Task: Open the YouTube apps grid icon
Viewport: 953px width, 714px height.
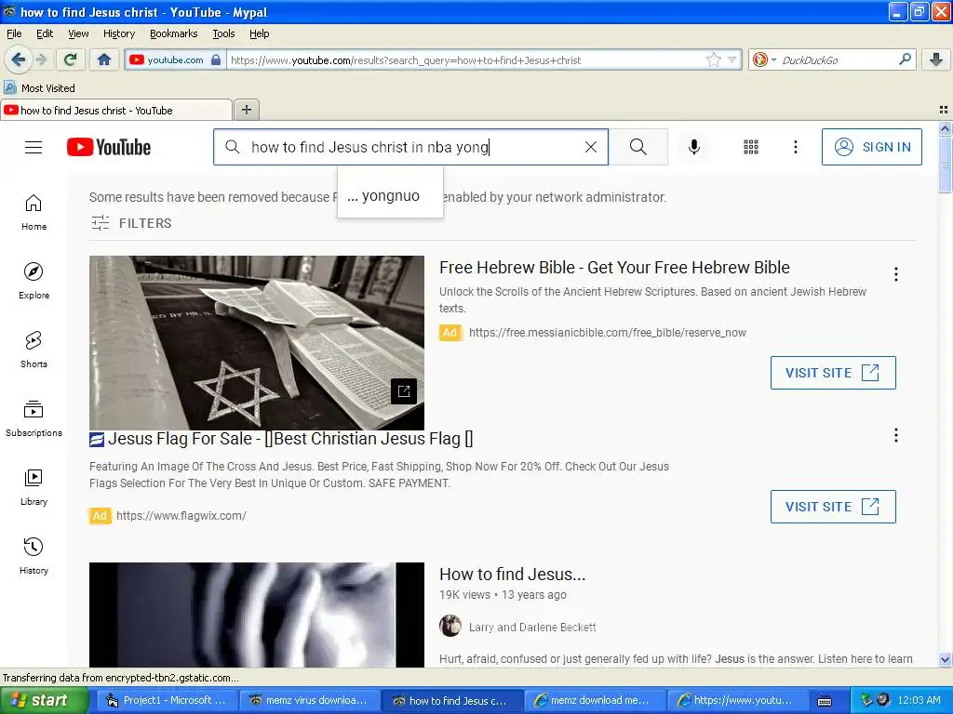Action: (x=751, y=147)
